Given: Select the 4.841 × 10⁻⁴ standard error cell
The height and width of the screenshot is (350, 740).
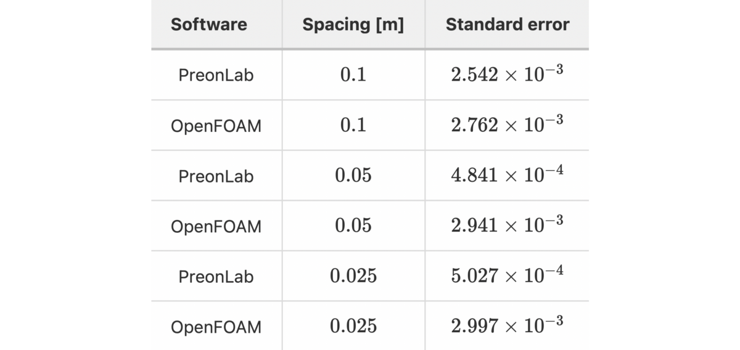Looking at the screenshot, I should (507, 175).
